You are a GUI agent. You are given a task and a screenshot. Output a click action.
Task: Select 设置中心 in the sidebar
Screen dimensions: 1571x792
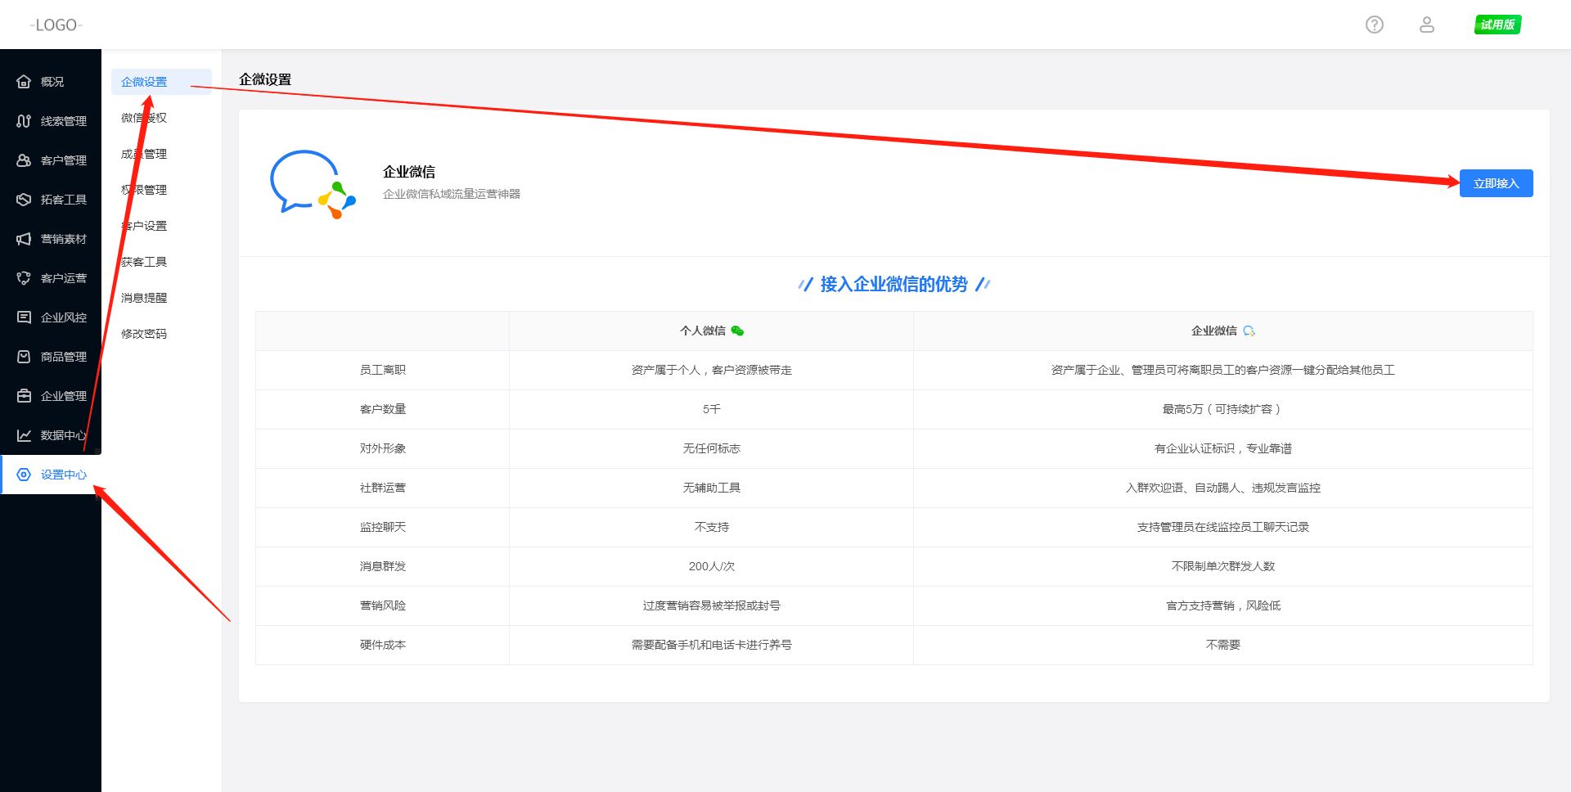coord(51,475)
